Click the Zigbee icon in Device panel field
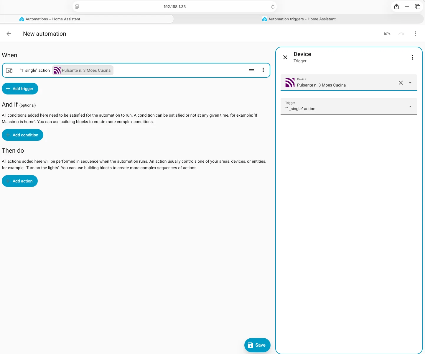The height and width of the screenshot is (354, 425). tap(290, 83)
